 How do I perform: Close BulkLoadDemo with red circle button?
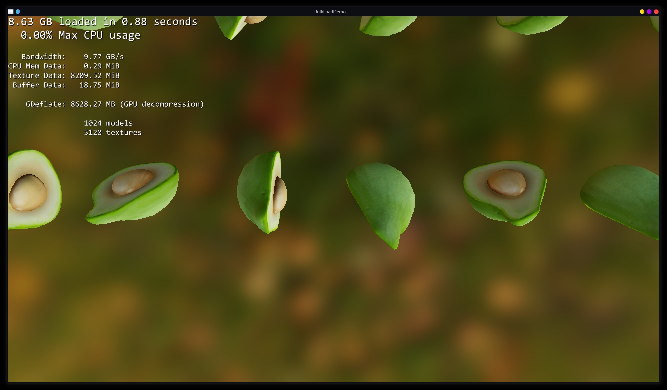[x=656, y=12]
